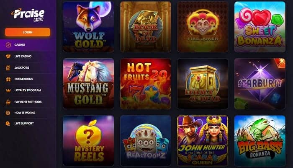This screenshot has height=168, width=293.
Task: Click the Casino star icon in sidebar
Action: point(8,45)
